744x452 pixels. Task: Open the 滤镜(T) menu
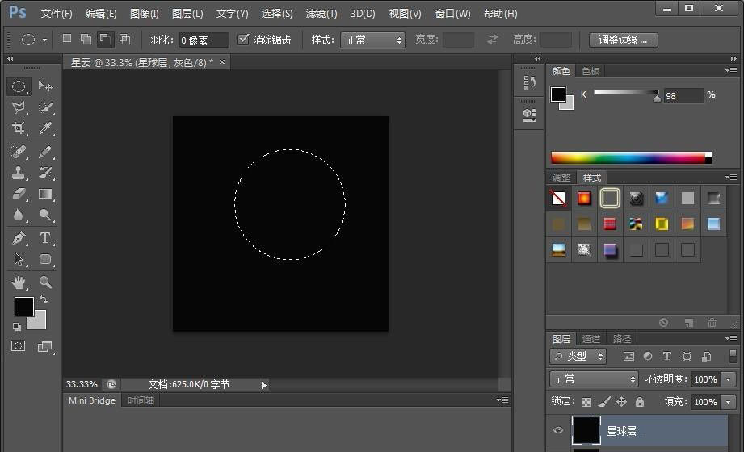click(322, 14)
